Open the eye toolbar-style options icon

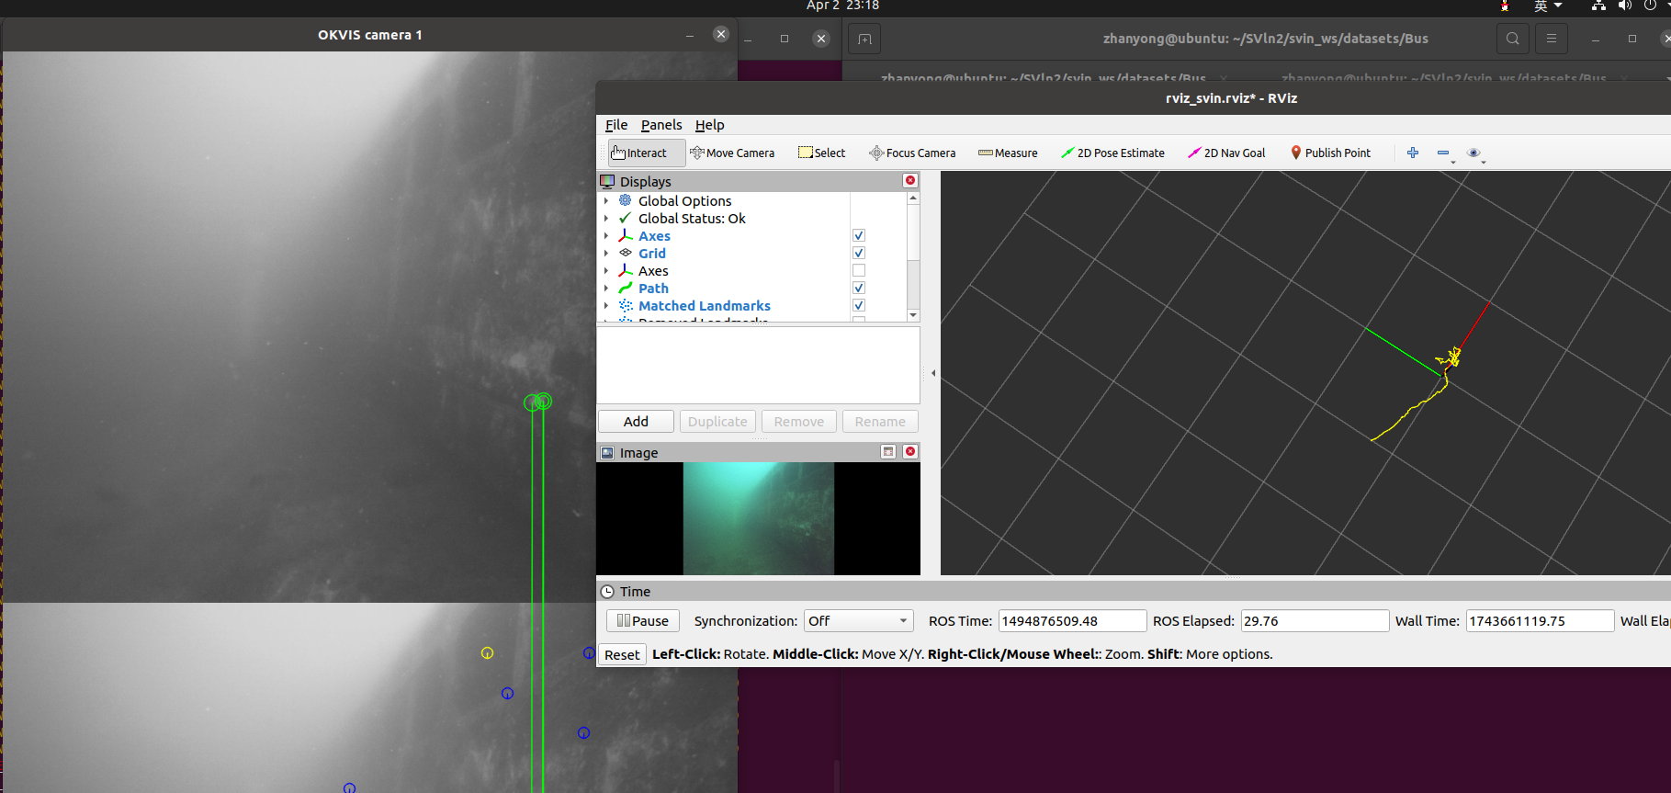[x=1473, y=153]
